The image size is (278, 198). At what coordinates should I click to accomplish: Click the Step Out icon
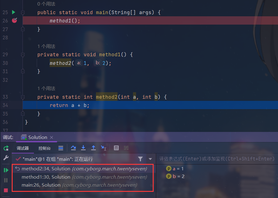[93, 148]
